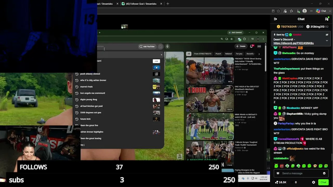
Task: Open the emoji picker in chat input
Action: point(324,173)
